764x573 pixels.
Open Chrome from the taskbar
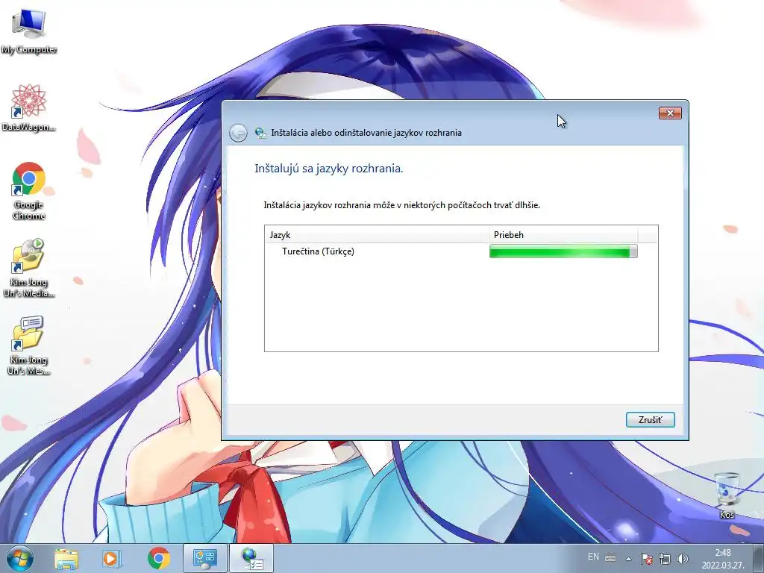click(158, 559)
